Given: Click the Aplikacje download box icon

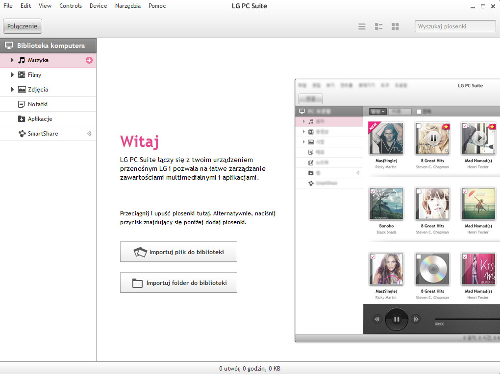Looking at the screenshot, I should coord(22,119).
